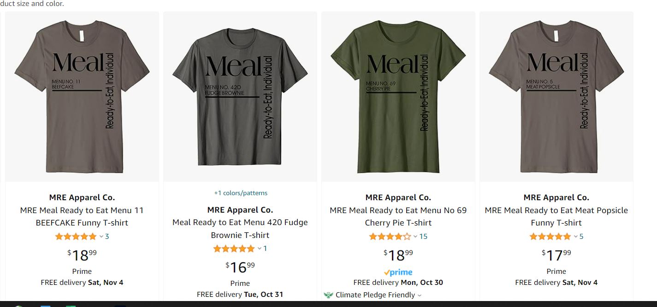Click the Fudge Brownie shirt star rating
The width and height of the screenshot is (657, 307).
(234, 249)
